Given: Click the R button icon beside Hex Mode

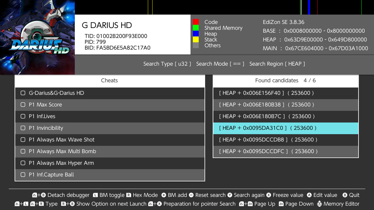Looking at the screenshot, I should [x=129, y=195].
